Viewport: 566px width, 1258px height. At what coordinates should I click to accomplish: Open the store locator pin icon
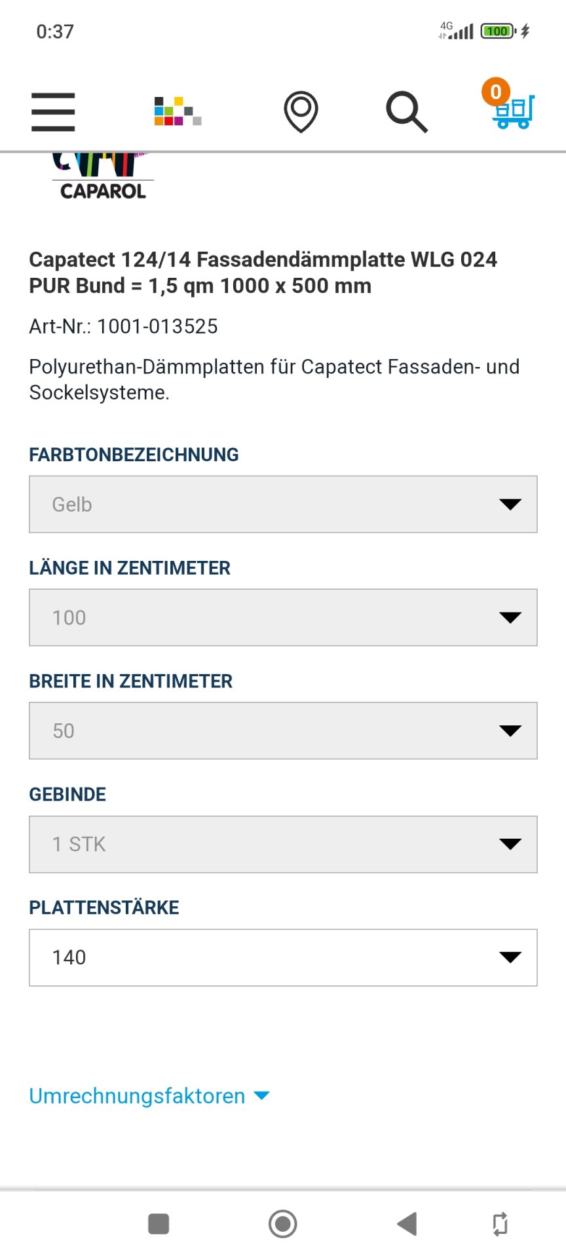coord(301,112)
